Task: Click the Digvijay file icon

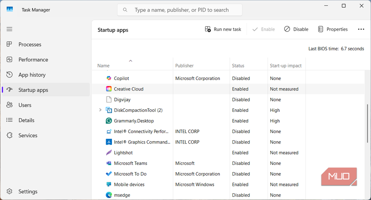Action: 109,99
